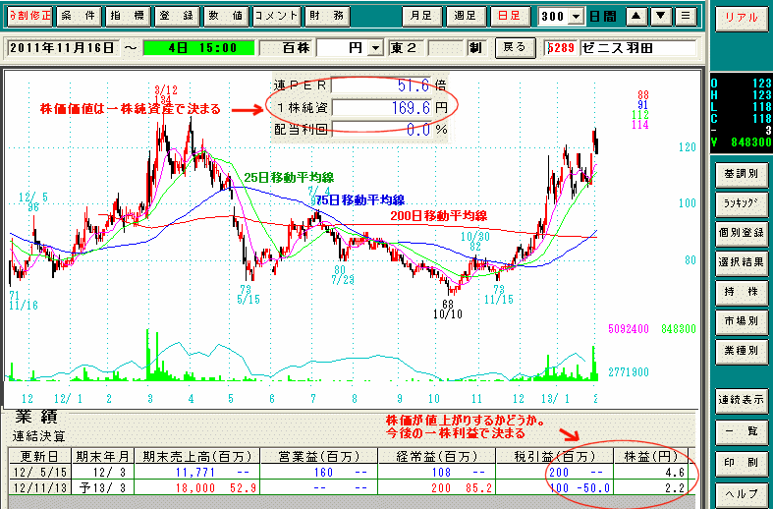Click the 更新日 column header
This screenshot has width=773, height=509.
40,456
